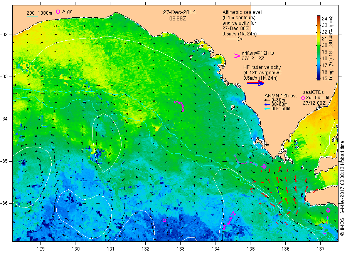Click the cyan line under the 200 label
The width and height of the screenshot is (347, 254).
coord(32,17)
